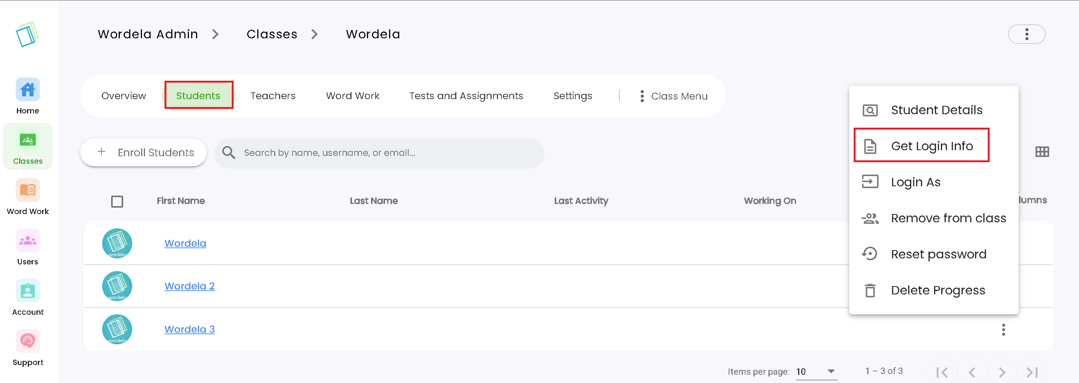
Task: Switch to Tests and Assignments tab
Action: click(x=466, y=96)
